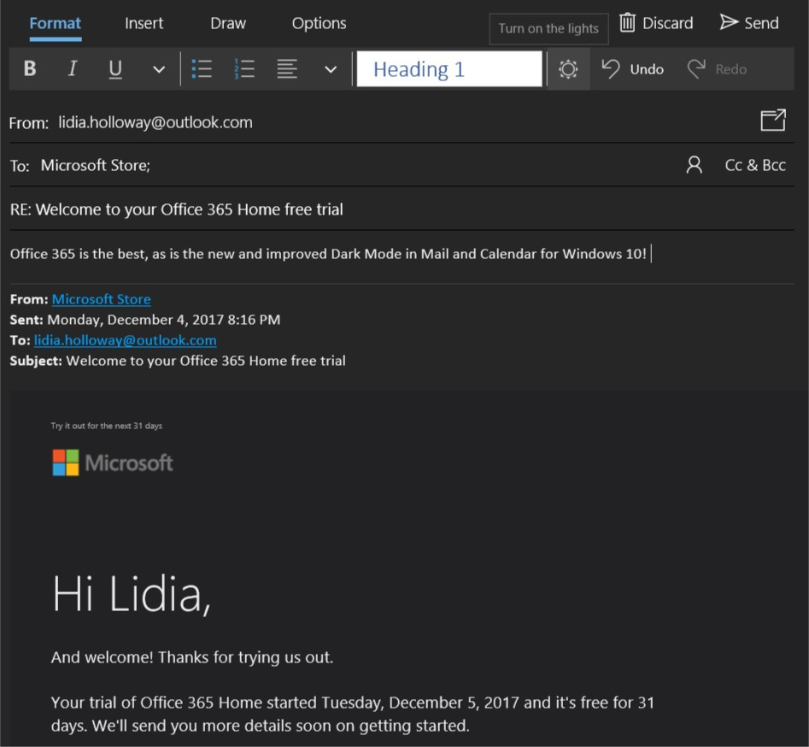The height and width of the screenshot is (747, 809).
Task: Expand extra font formatting options chevron
Action: [x=158, y=68]
